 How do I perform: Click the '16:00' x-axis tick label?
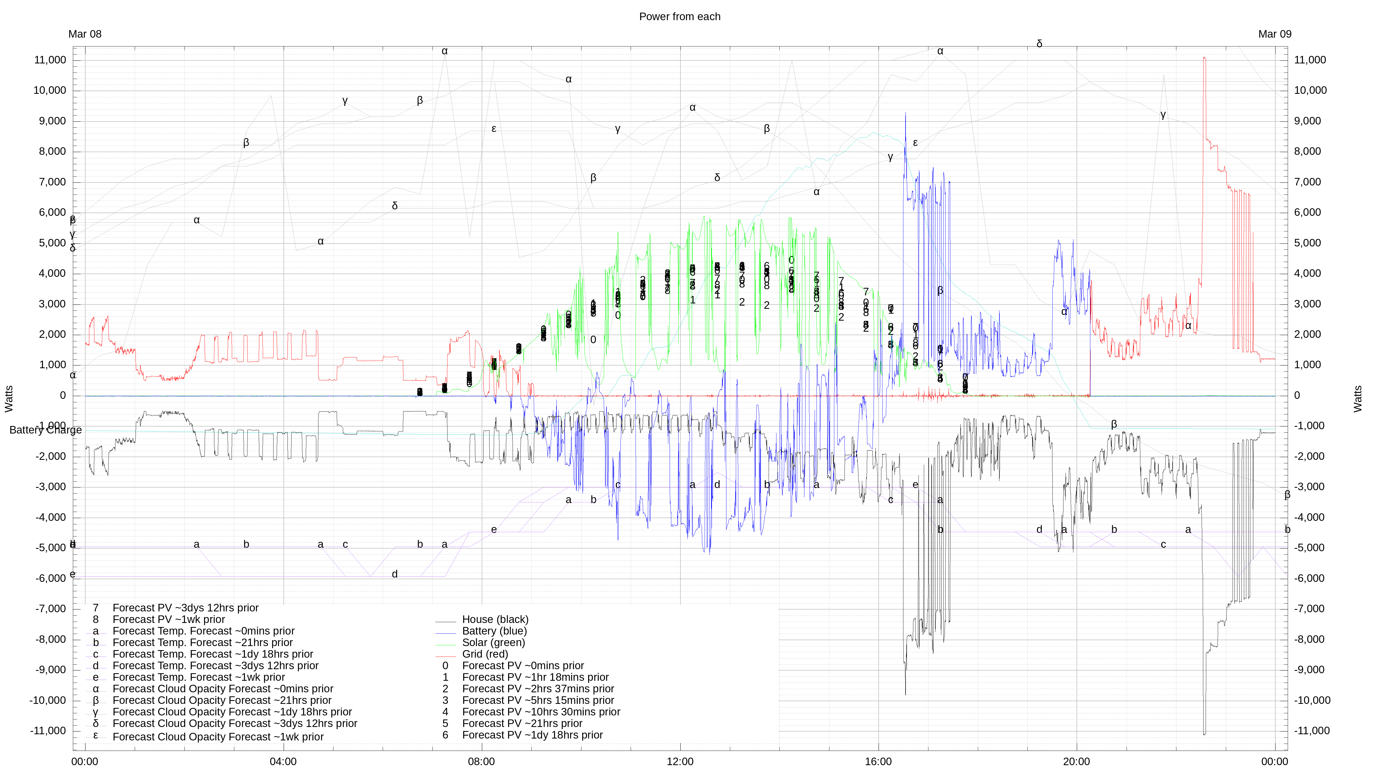pyautogui.click(x=878, y=762)
